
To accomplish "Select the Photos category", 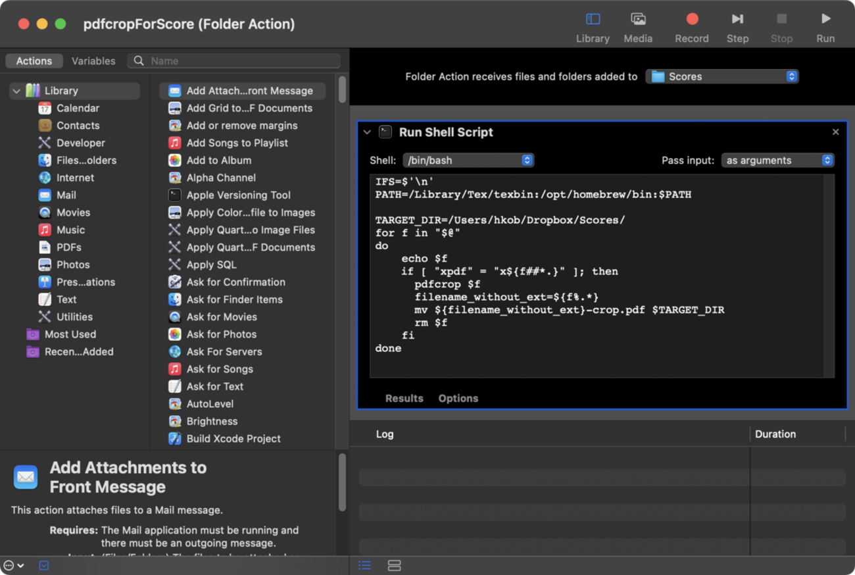I will click(73, 264).
